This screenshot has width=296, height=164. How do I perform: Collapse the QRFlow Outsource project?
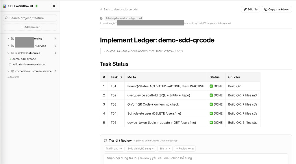click(8, 53)
